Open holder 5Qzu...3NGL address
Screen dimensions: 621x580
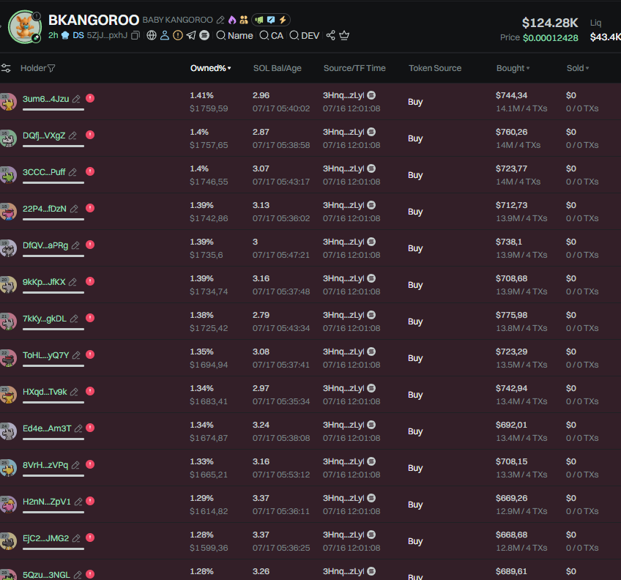pyautogui.click(x=46, y=575)
